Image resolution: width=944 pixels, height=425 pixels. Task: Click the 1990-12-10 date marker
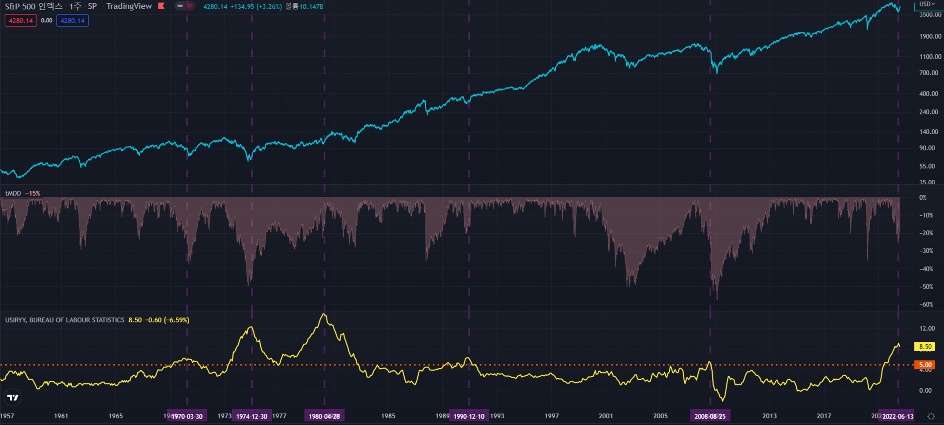pyautogui.click(x=469, y=416)
